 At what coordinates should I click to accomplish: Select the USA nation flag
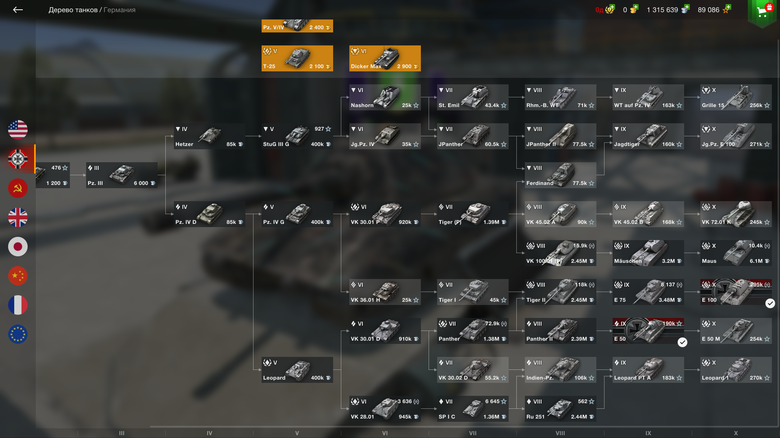(x=18, y=130)
